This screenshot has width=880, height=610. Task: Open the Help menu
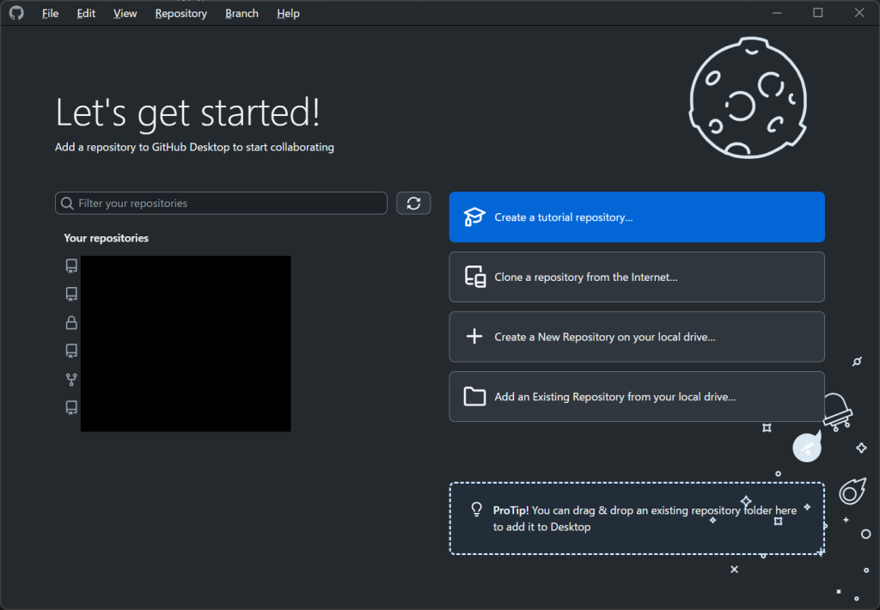pos(288,14)
